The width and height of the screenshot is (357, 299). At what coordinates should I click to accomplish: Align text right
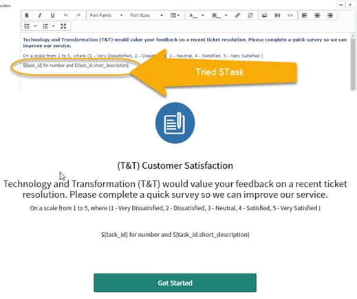click(330, 15)
